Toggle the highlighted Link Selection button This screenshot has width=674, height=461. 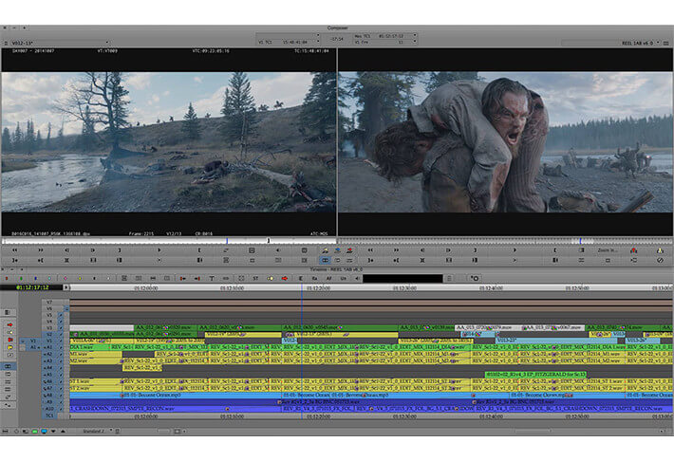[8, 366]
